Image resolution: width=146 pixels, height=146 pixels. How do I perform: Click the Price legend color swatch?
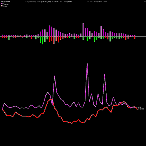pyautogui.click(x=2, y=6)
